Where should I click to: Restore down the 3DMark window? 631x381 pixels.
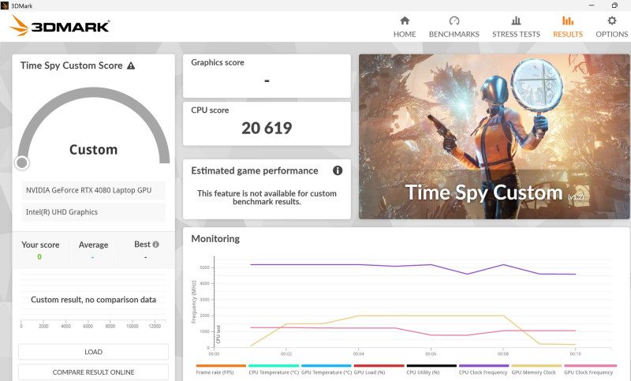[x=614, y=6]
